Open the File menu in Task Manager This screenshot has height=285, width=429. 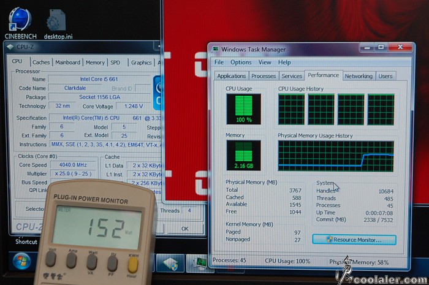(x=219, y=62)
